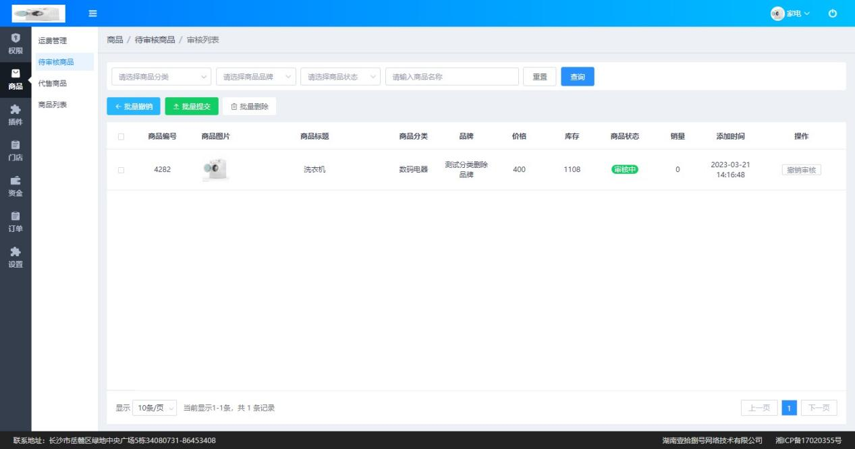Screen dimensions: 855x449
Task: Open the 请选择商品品牌 dropdown
Action: point(256,77)
